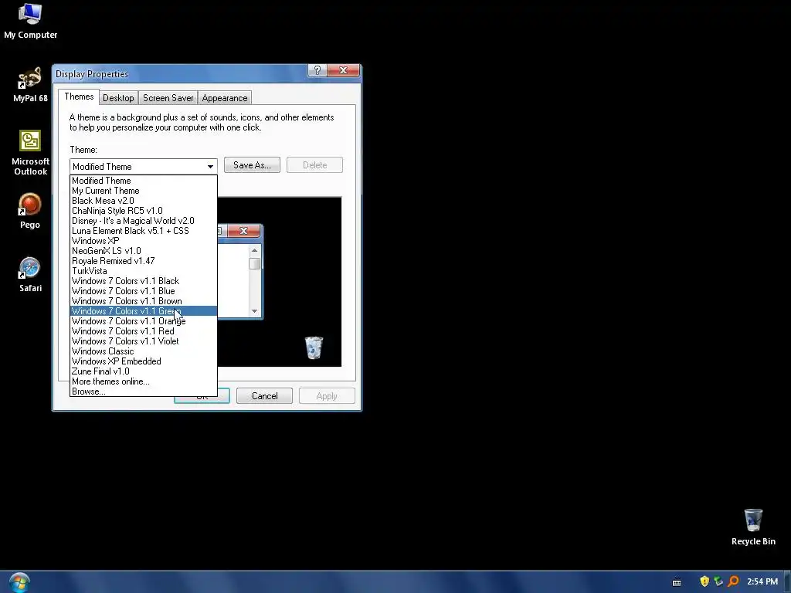This screenshot has width=791, height=593.
Task: Select the Recycle Bin on the desktop
Action: pos(753,527)
